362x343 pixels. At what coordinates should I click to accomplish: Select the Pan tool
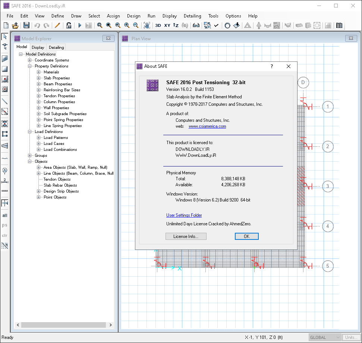(147, 25)
